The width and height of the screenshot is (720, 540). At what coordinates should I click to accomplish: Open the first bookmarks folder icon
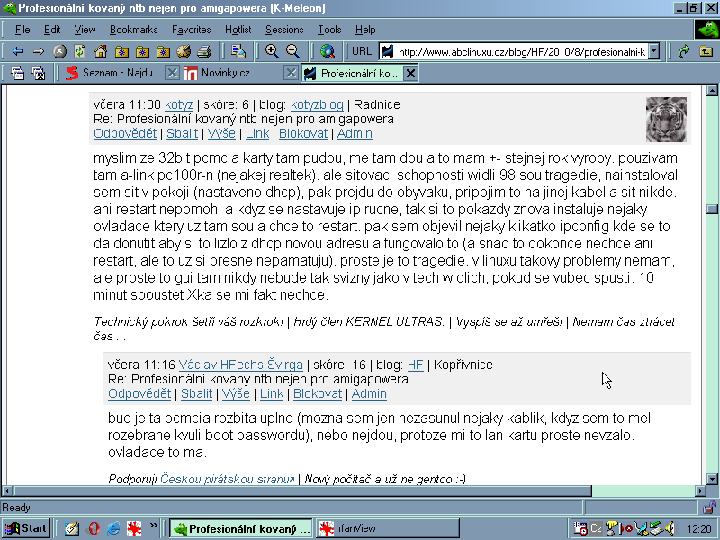121,51
